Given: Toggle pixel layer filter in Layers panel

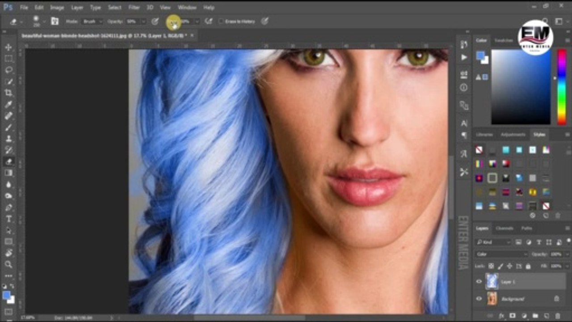Looking at the screenshot, I should (518, 242).
